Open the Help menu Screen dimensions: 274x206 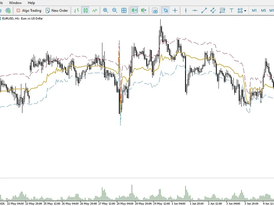click(31, 3)
